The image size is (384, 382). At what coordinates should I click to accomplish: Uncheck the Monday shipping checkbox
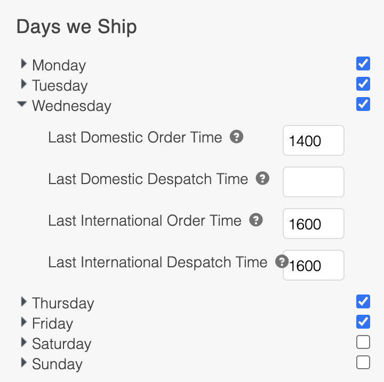click(363, 63)
